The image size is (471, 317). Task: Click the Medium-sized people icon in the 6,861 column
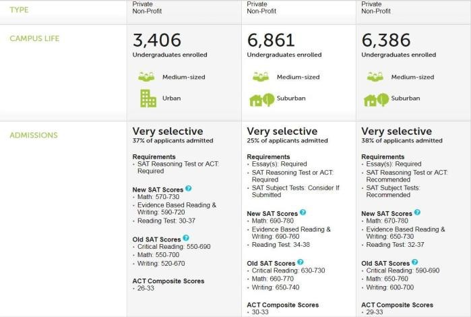(261, 77)
